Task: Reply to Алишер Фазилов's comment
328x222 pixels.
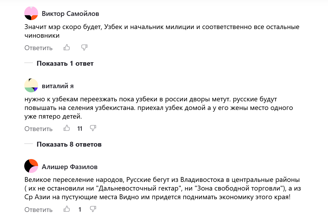Action: point(38,209)
